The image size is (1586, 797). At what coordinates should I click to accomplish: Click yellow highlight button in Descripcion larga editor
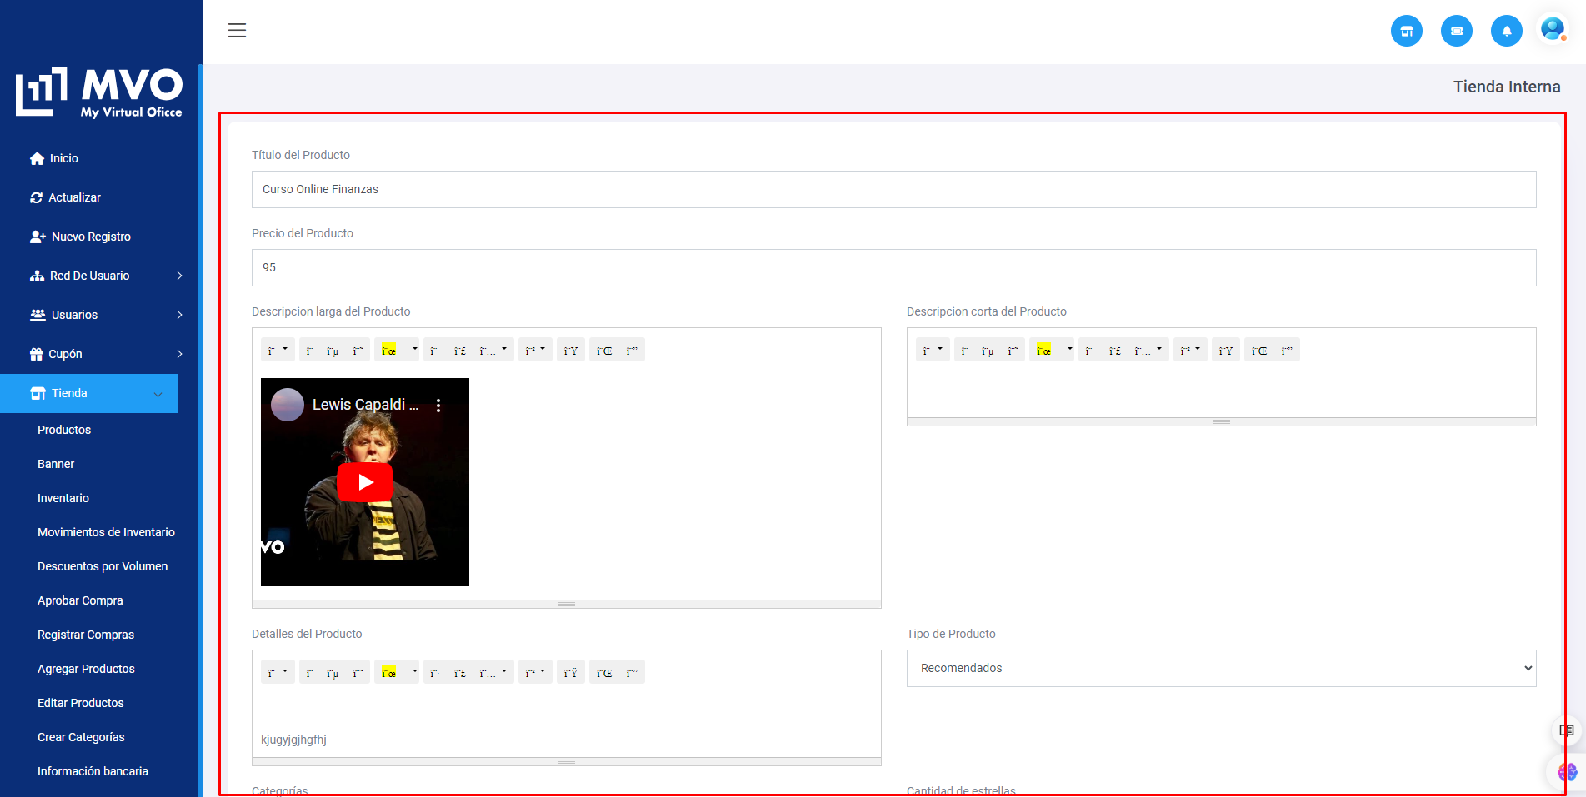pyautogui.click(x=388, y=351)
